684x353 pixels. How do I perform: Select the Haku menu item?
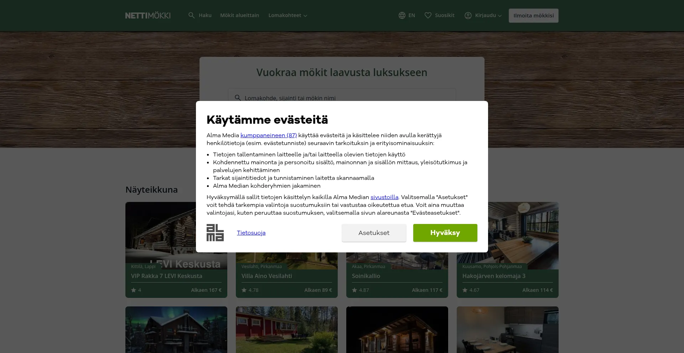[205, 15]
